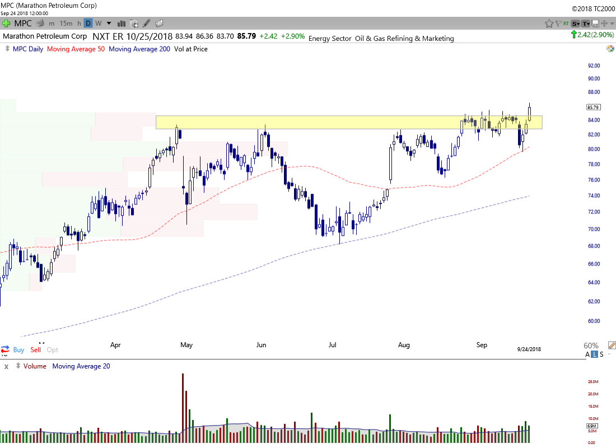Click the 9/24/2018 date label on time axis

pyautogui.click(x=529, y=349)
